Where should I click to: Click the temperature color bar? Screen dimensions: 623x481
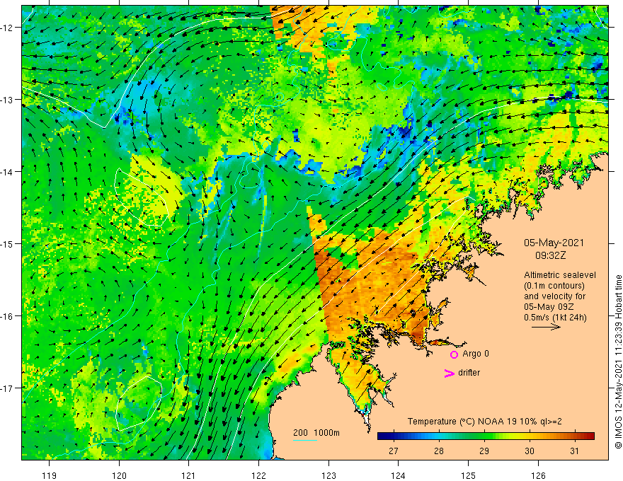click(486, 436)
